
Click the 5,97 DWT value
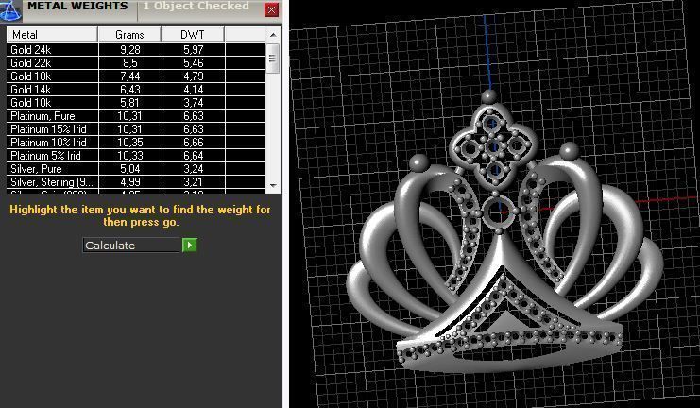click(194, 49)
